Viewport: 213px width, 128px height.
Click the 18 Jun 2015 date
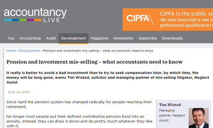coord(20,92)
